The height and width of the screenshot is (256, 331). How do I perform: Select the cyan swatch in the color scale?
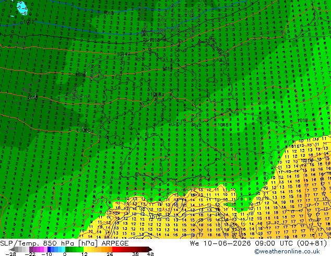(63, 249)
